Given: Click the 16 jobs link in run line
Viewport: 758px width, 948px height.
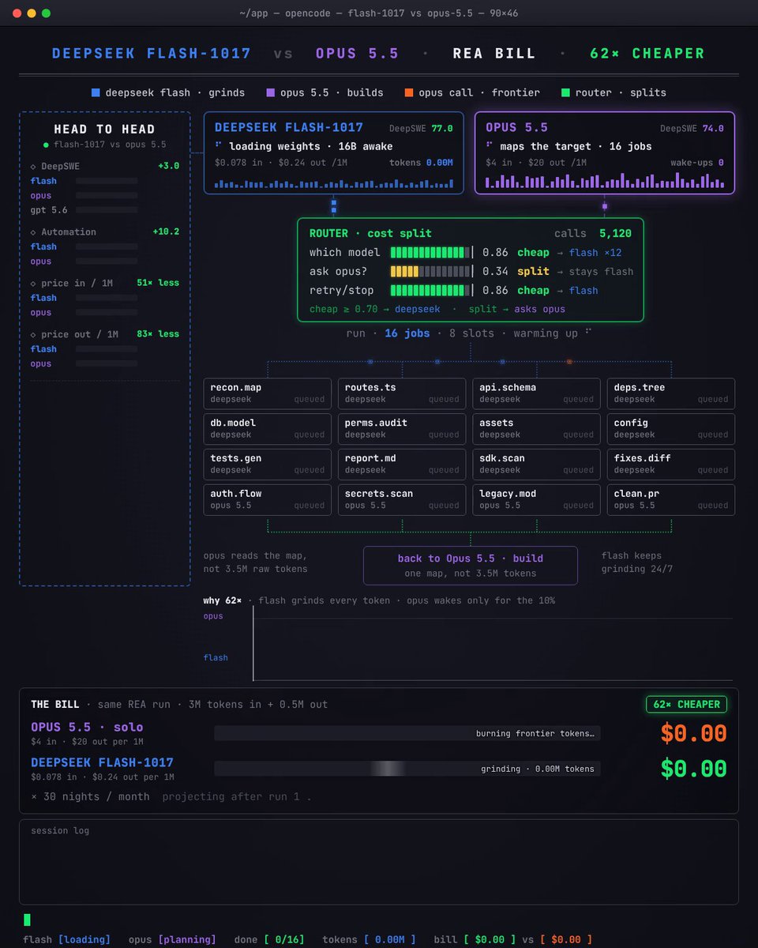Looking at the screenshot, I should coord(407,333).
